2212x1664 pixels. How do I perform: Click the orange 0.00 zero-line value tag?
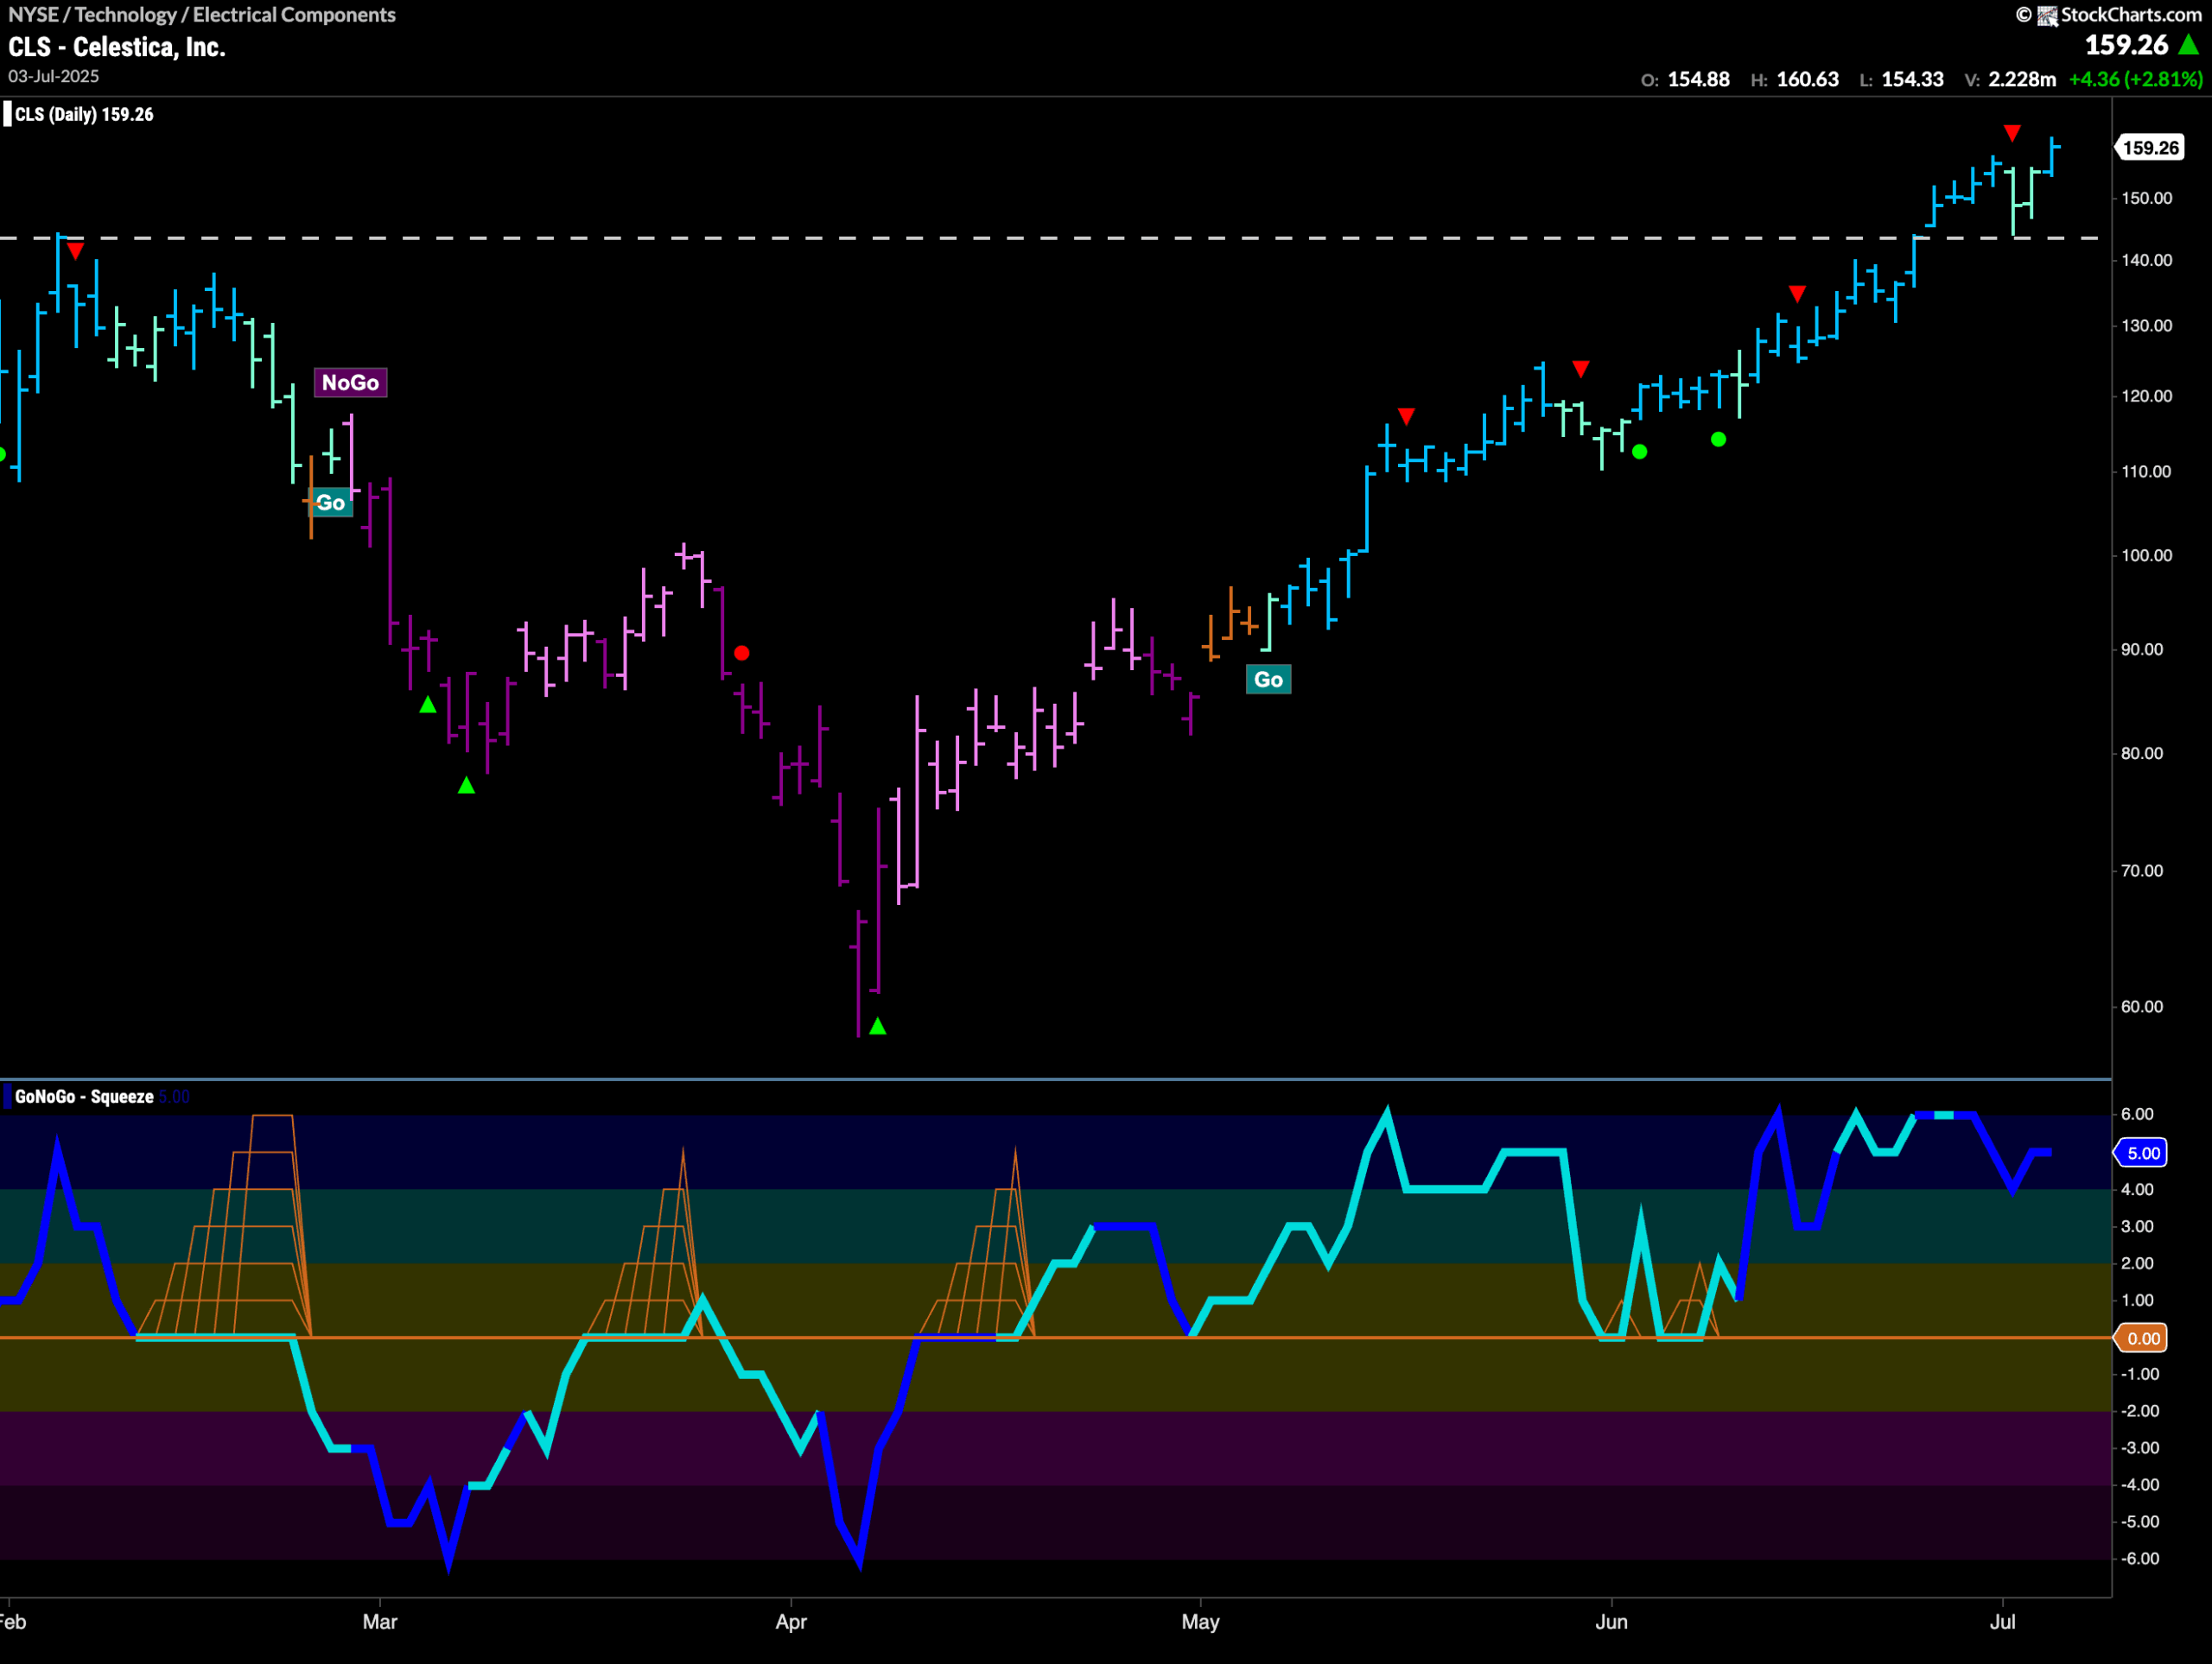2142,1338
